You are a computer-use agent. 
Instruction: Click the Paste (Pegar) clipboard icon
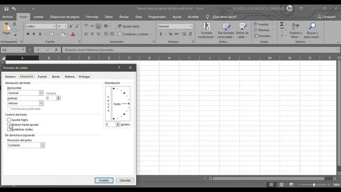6,27
